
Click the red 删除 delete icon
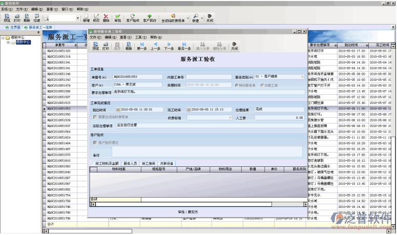pyautogui.click(x=106, y=18)
